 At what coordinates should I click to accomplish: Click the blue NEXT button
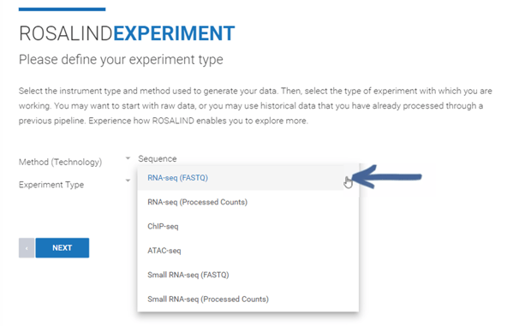coord(63,248)
